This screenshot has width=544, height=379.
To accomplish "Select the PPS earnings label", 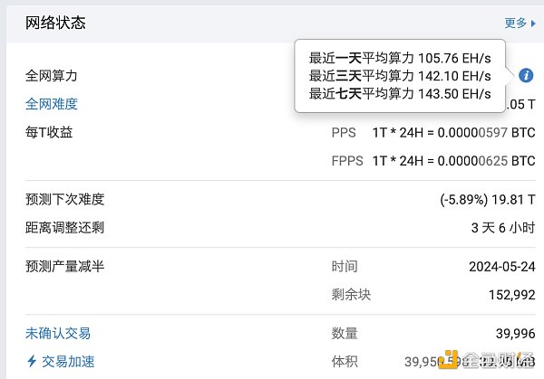I will [x=344, y=133].
